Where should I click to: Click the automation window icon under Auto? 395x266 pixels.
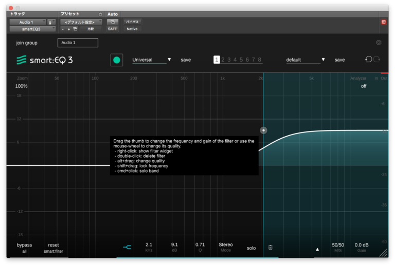coord(112,22)
